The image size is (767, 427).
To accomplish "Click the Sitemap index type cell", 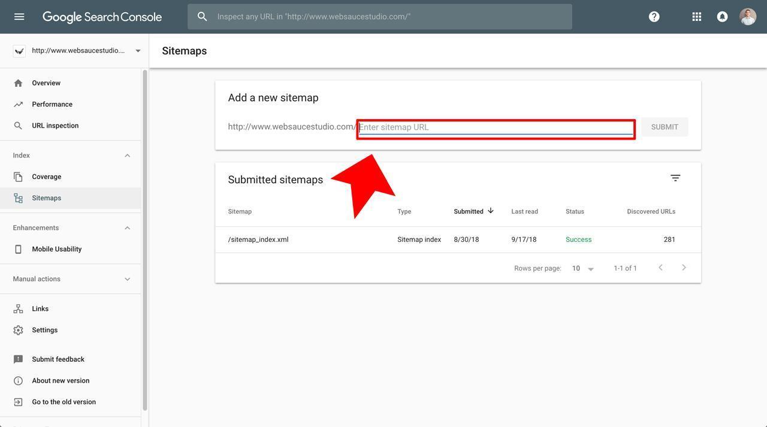I will pos(419,240).
